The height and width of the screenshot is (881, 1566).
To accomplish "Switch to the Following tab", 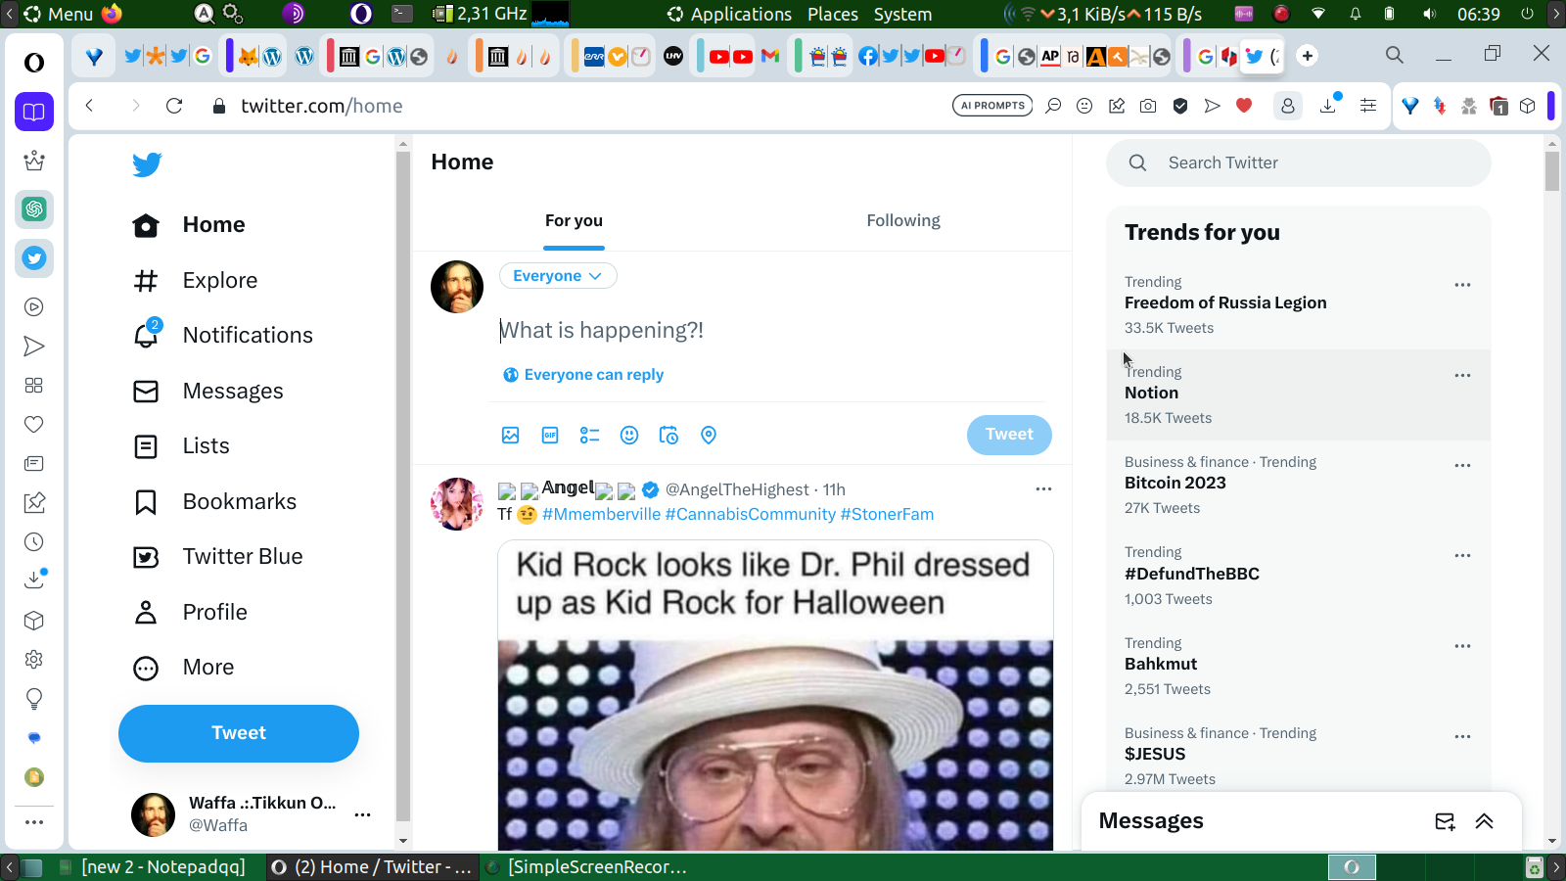I will [x=902, y=221].
